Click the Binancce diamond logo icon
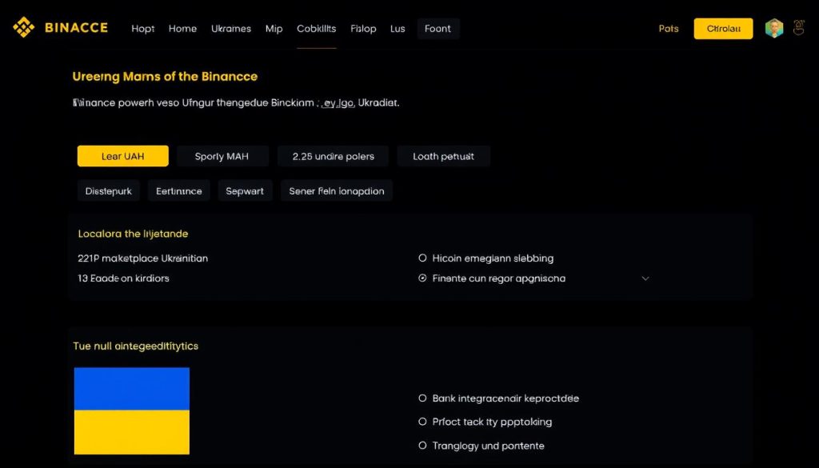819x468 pixels. pyautogui.click(x=23, y=27)
